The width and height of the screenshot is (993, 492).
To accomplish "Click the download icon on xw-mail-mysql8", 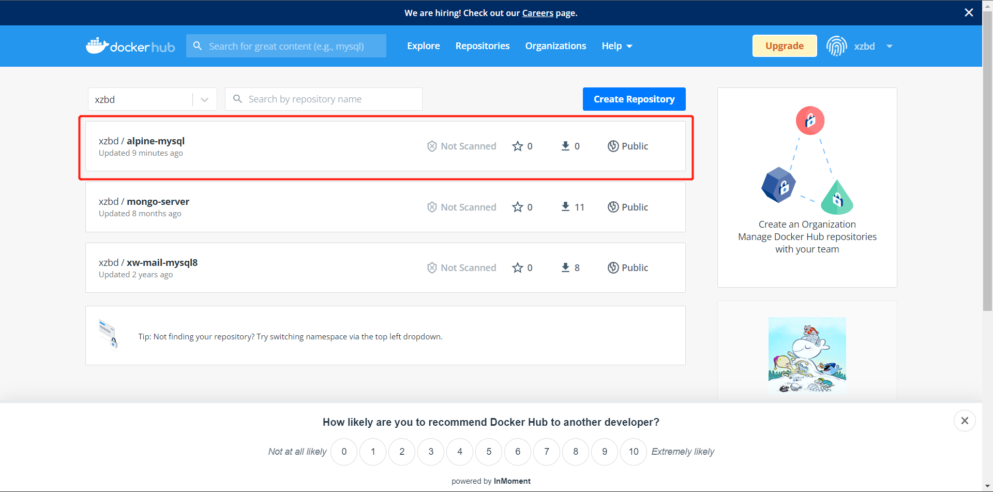I will (565, 267).
